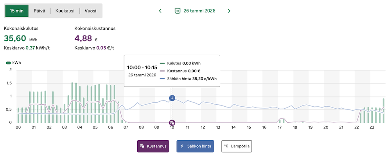
Task: Click lightning icon on Sähkön hinta button
Action: click(182, 146)
